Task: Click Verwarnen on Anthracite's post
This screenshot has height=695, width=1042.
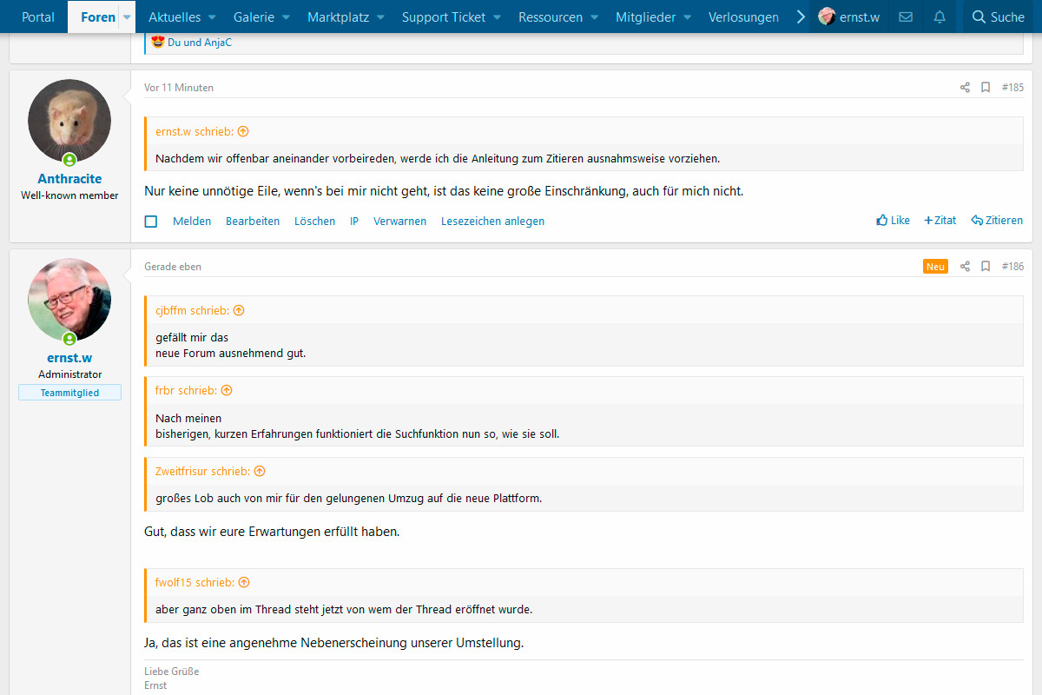Action: [x=400, y=221]
